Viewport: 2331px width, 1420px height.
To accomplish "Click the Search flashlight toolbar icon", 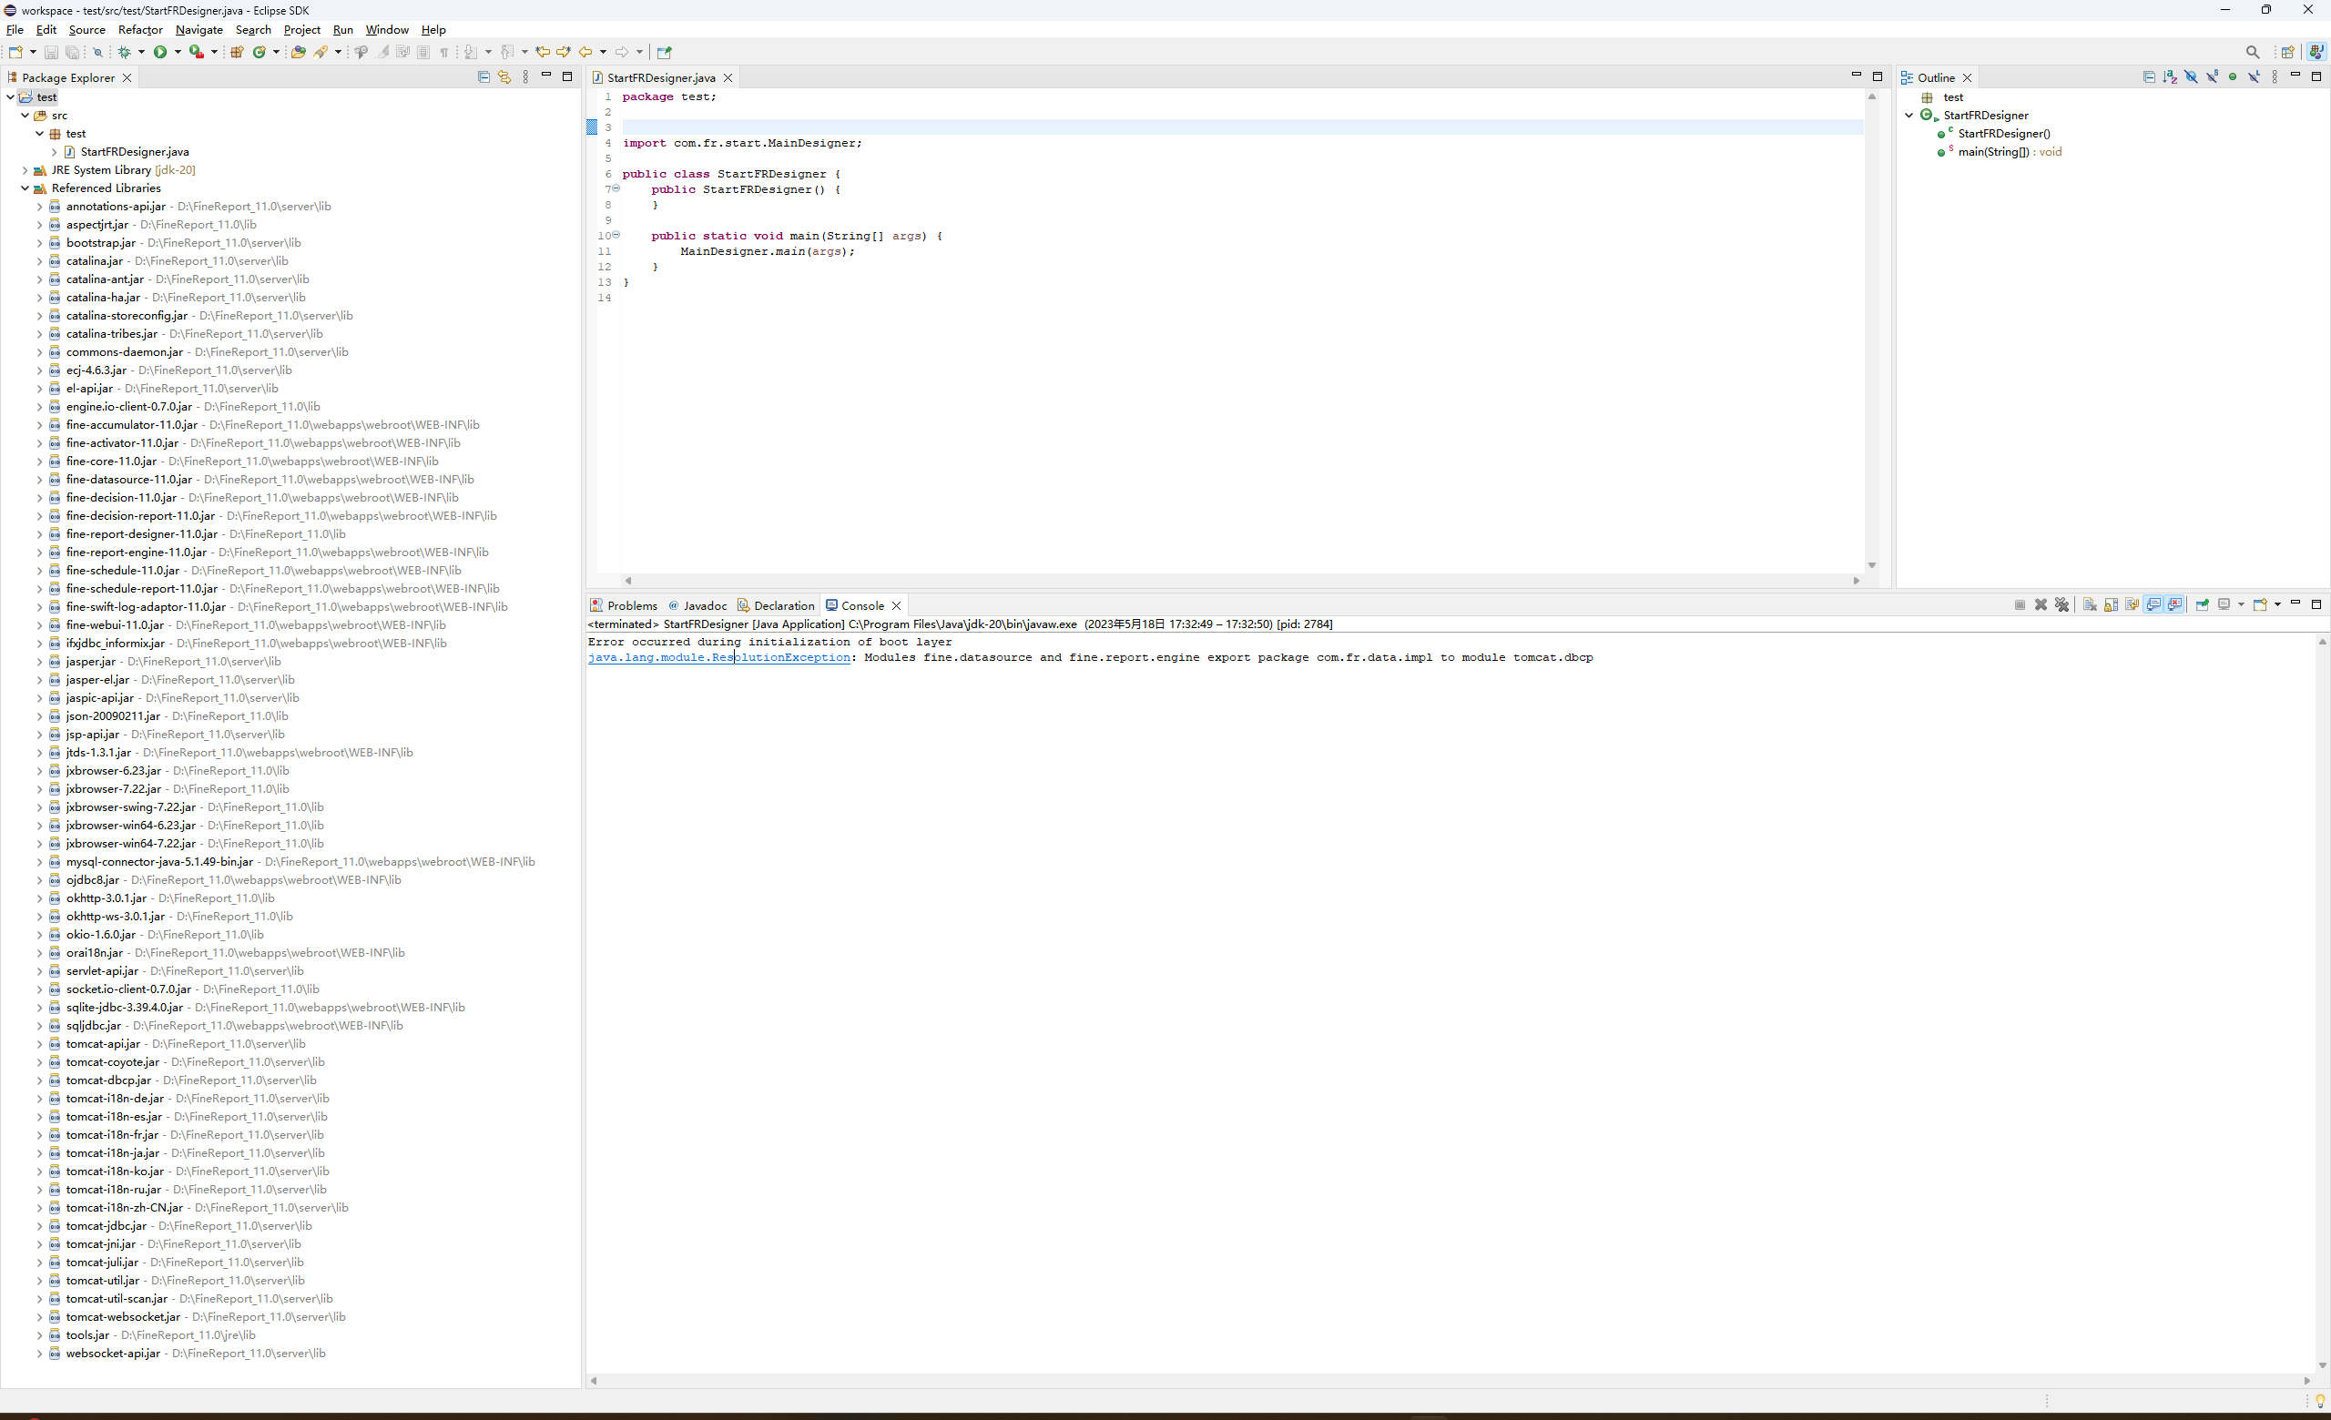I will (321, 52).
